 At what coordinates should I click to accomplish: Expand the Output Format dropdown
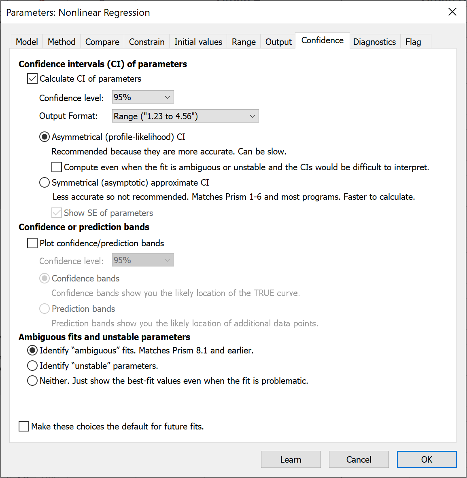pos(185,116)
